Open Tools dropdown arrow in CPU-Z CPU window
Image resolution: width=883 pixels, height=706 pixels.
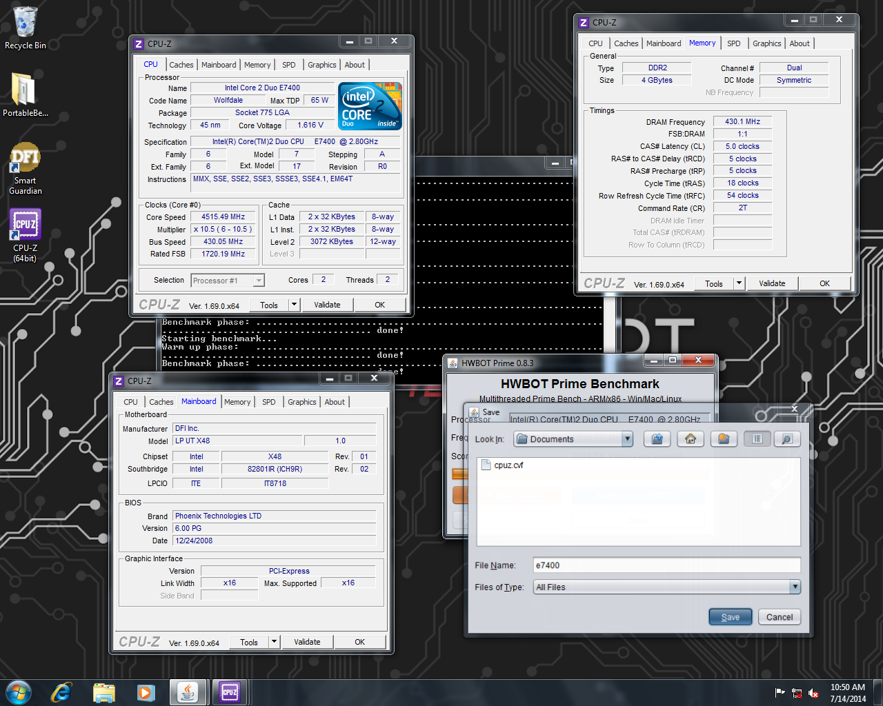[294, 305]
